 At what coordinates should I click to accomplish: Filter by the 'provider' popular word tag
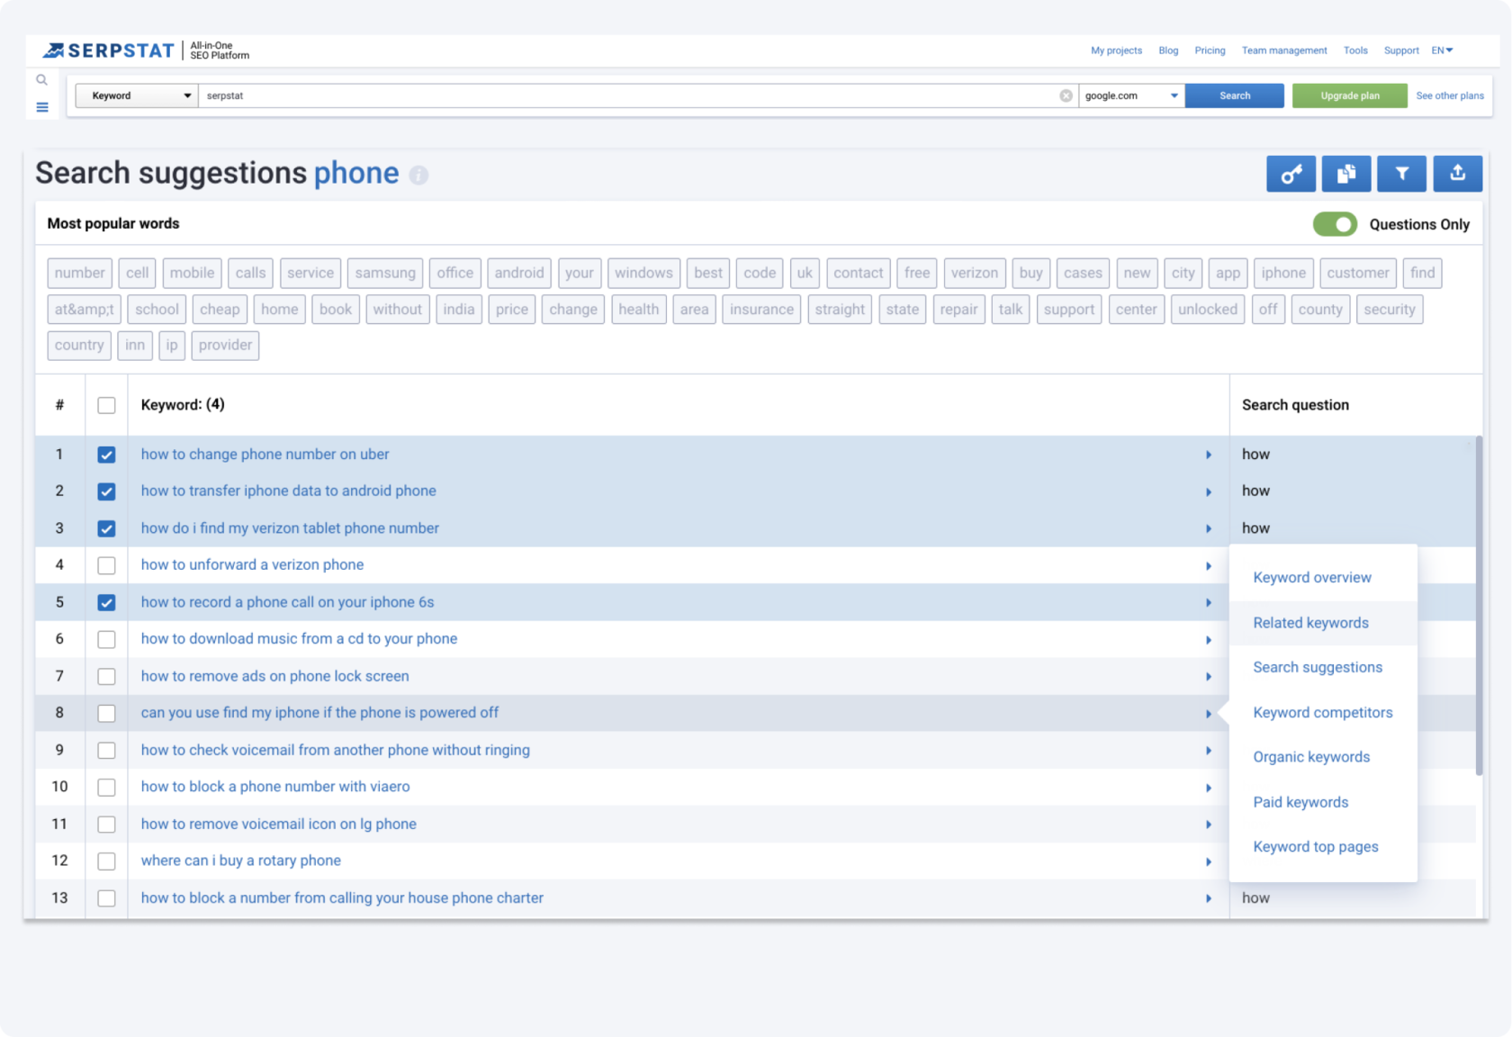(225, 346)
